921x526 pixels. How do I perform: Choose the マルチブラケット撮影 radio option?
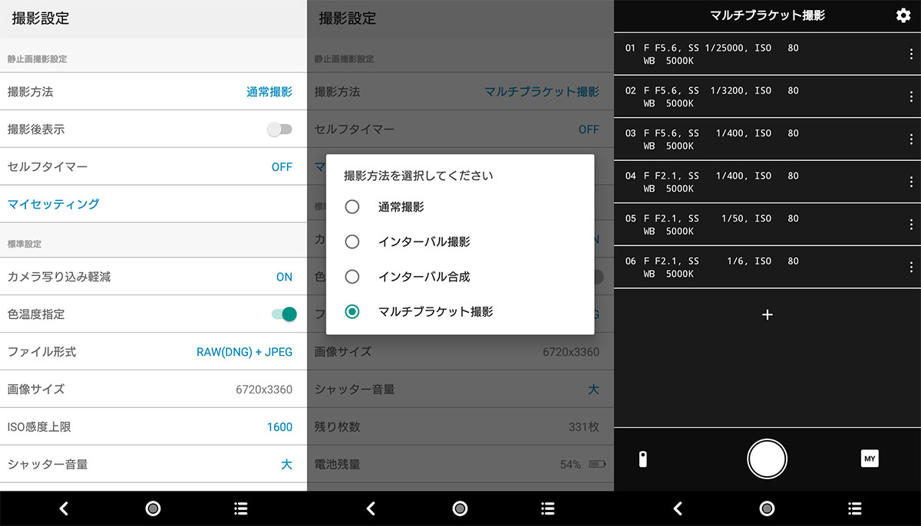[x=352, y=311]
